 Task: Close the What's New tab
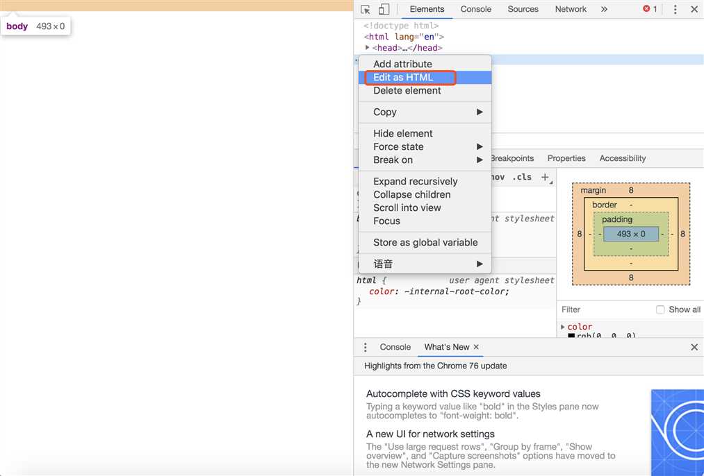tap(476, 347)
